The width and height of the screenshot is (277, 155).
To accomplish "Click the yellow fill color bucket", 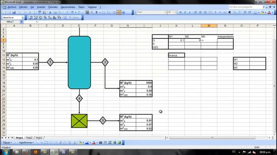I will click(x=262, y=12).
